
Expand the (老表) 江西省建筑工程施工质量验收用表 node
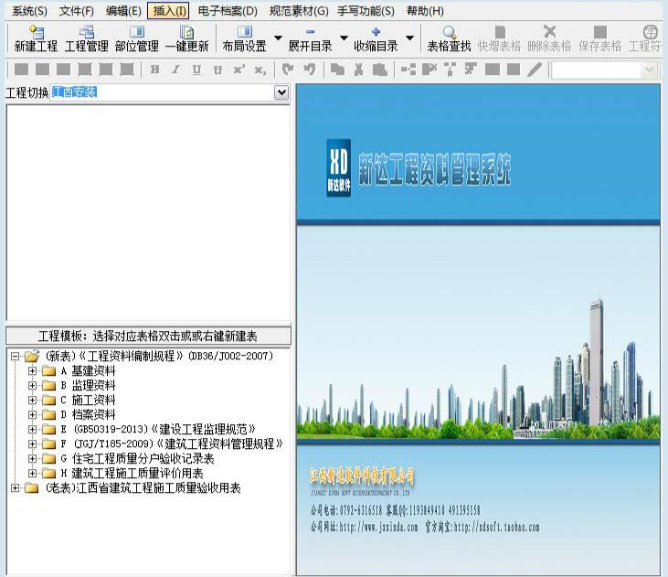tap(15, 488)
